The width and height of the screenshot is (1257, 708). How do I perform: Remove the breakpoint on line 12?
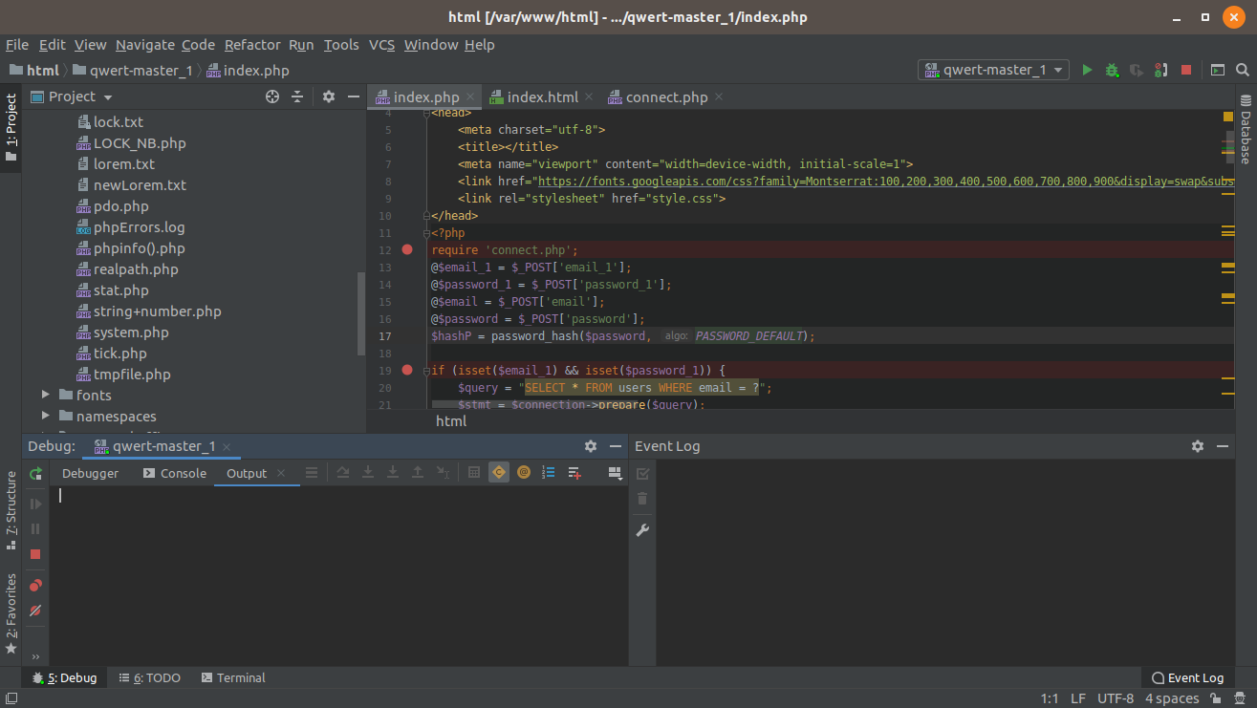click(407, 249)
